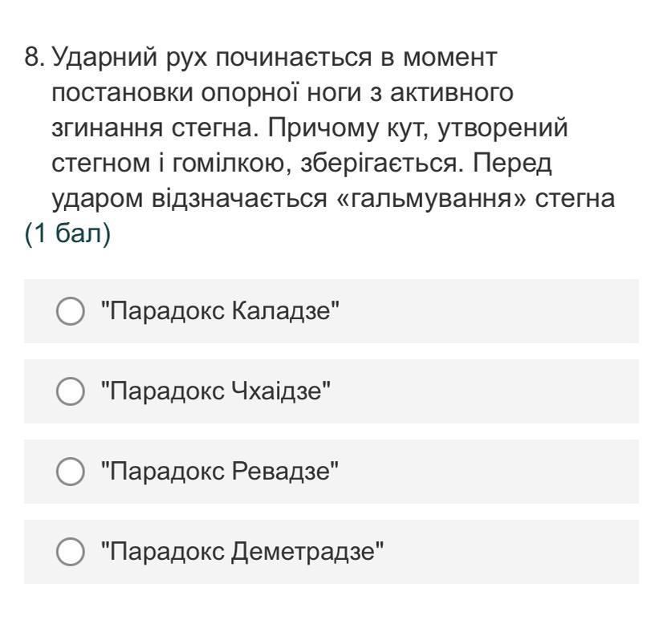Click the question number "8."

(35, 59)
